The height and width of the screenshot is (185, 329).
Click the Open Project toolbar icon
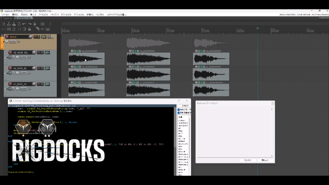point(9,24)
